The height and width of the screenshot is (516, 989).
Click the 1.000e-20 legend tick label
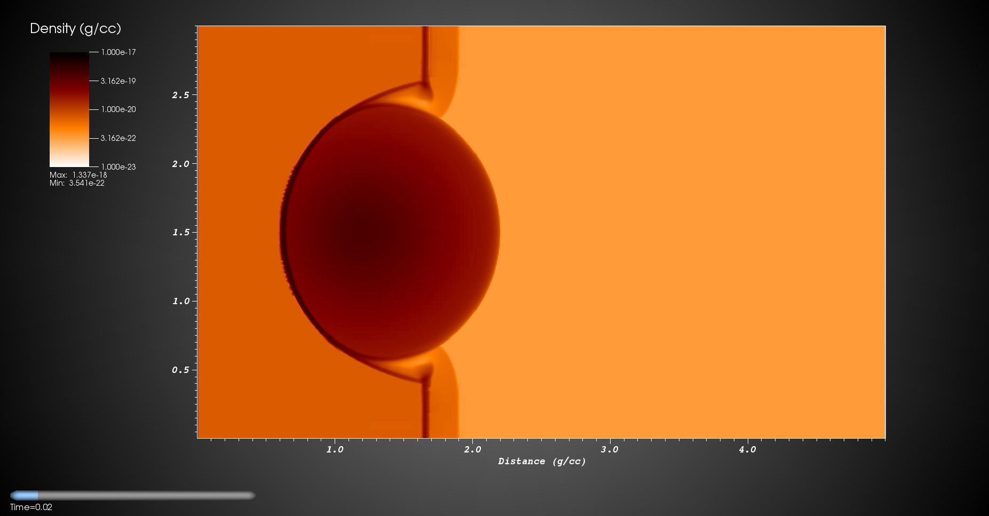118,109
